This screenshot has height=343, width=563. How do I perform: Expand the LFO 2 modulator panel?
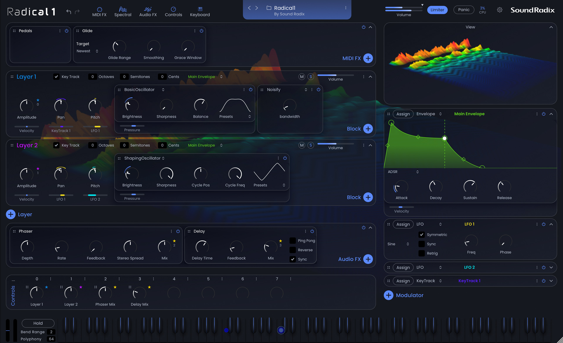pos(551,267)
